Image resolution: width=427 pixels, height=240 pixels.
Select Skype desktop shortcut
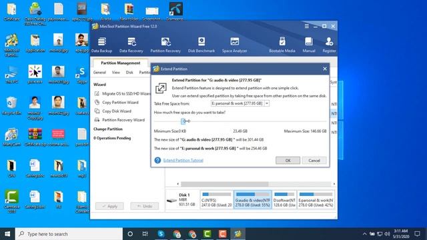tap(81, 74)
